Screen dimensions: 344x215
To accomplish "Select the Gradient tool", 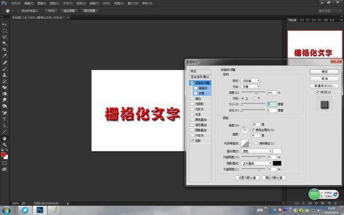I will coord(5,93).
